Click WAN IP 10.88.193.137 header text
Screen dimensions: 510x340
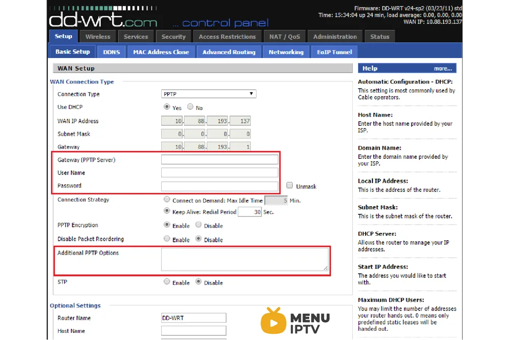[x=432, y=22]
